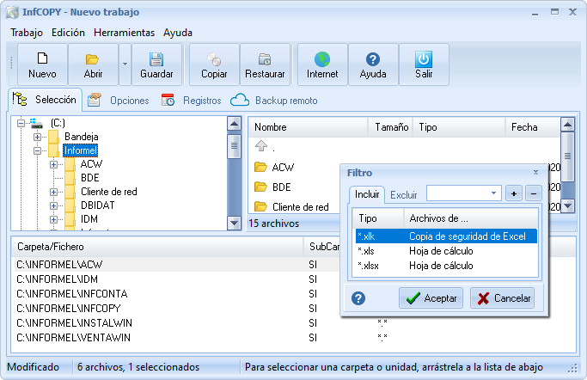Sort files by Nombre column

coord(308,127)
